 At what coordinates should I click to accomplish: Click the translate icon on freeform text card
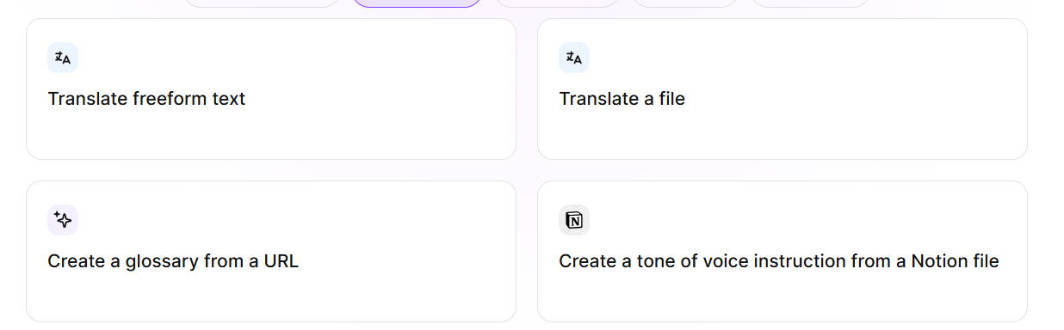(63, 58)
